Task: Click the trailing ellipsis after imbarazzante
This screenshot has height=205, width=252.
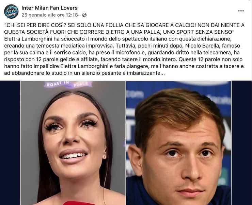Action: click(x=163, y=73)
